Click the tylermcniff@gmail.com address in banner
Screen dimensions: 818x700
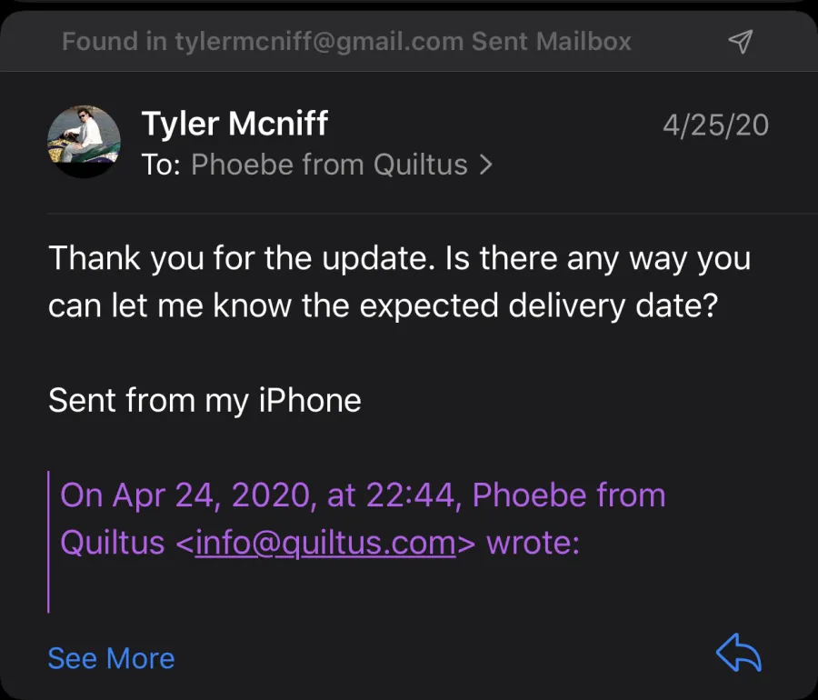click(x=319, y=42)
